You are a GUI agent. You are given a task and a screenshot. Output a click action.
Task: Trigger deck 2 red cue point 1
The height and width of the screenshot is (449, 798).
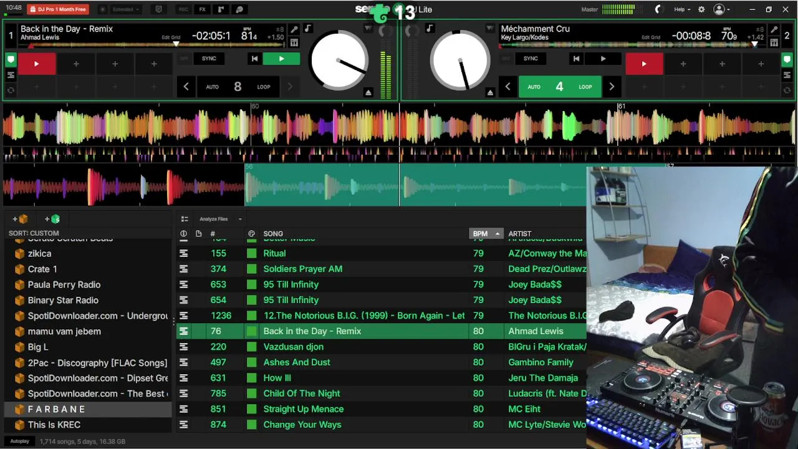(x=644, y=64)
